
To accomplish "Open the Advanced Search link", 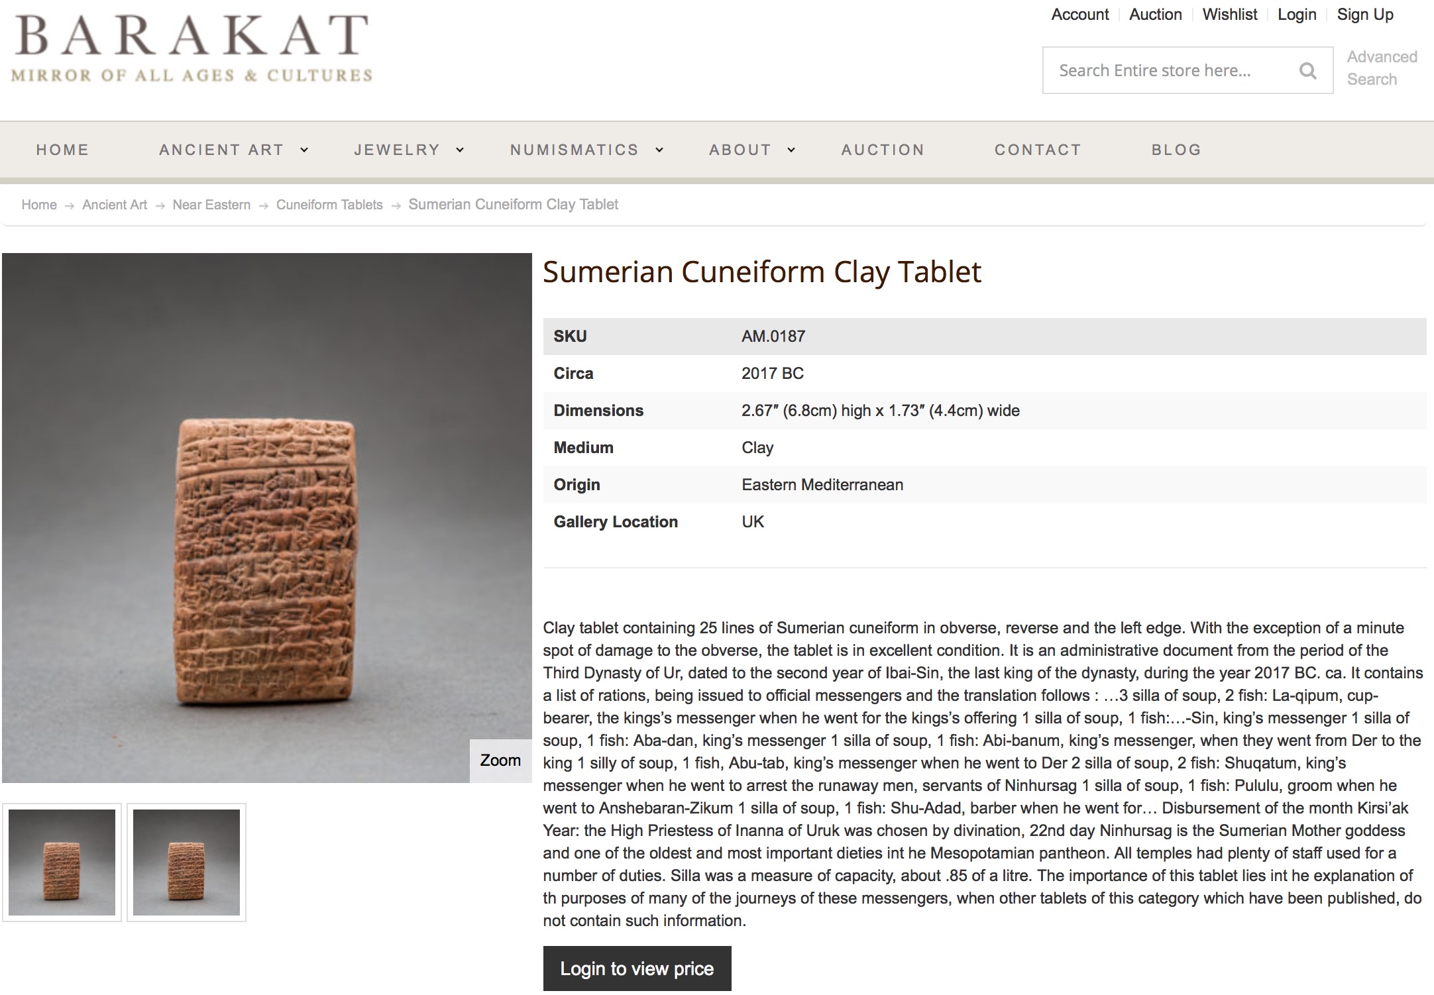I will (x=1382, y=68).
